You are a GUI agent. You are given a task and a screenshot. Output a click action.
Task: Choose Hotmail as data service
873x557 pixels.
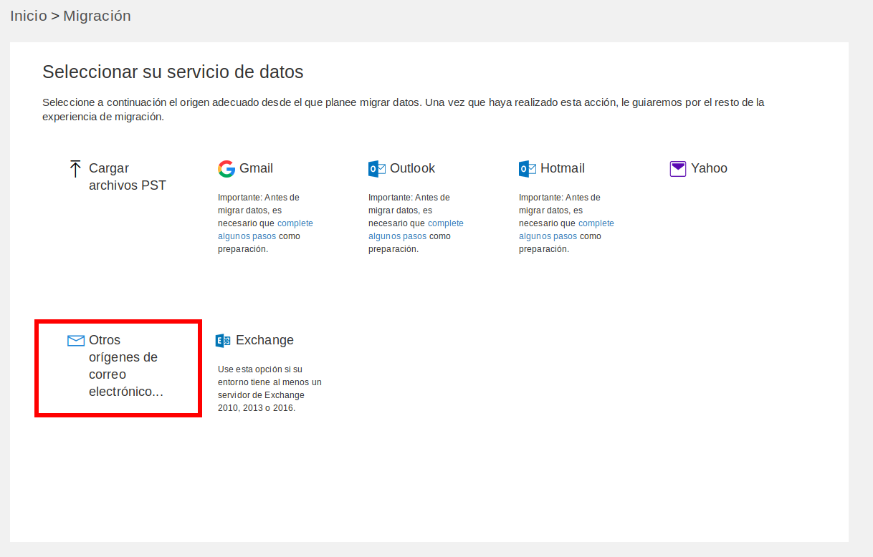point(563,168)
